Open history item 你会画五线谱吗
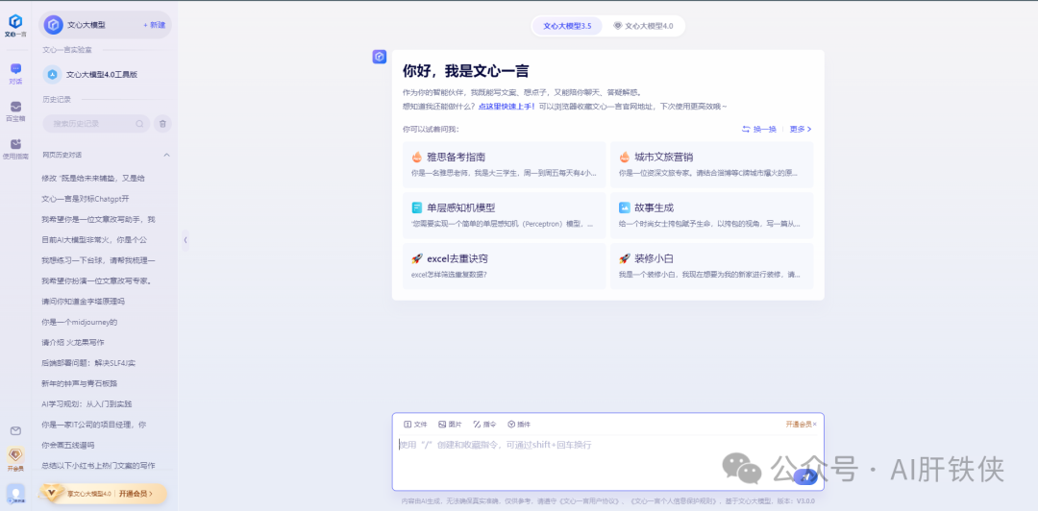 67,445
